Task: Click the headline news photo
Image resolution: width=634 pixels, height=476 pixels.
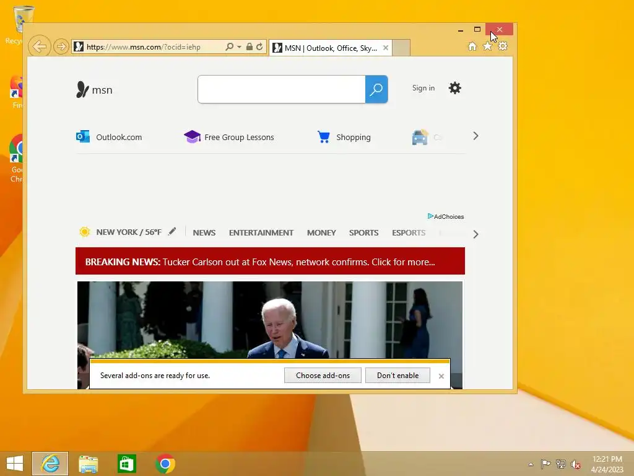Action: (270, 320)
